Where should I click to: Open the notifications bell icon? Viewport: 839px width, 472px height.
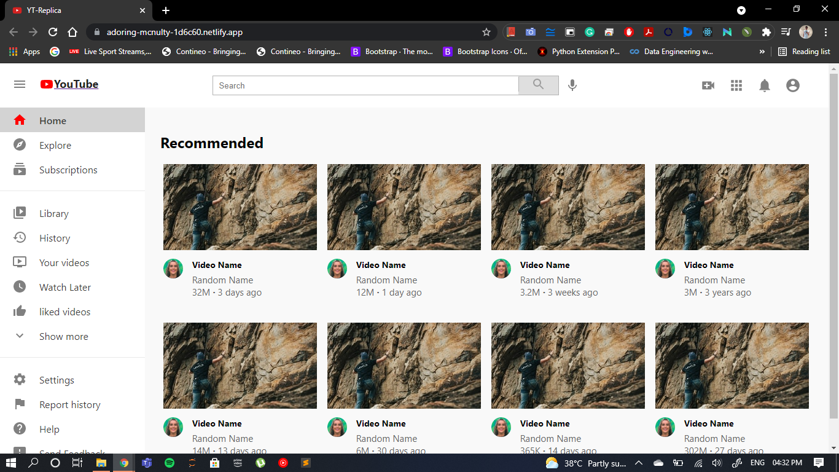(765, 85)
